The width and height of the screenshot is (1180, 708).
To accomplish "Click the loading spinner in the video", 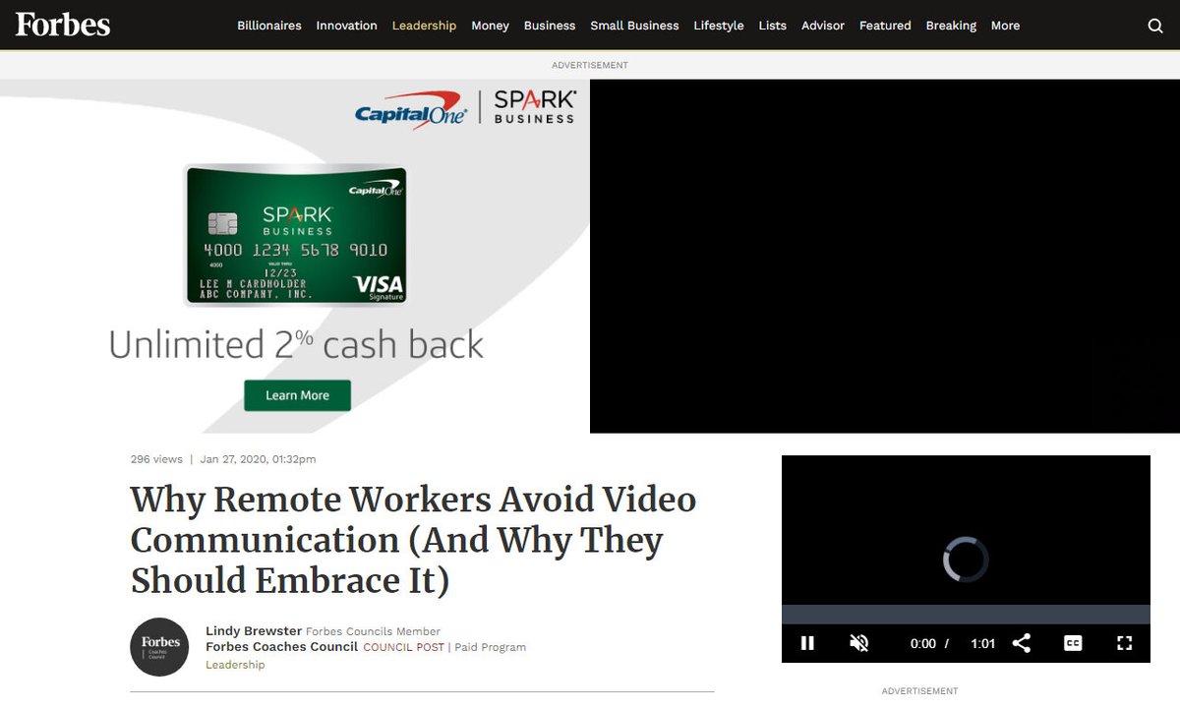I will (966, 559).
